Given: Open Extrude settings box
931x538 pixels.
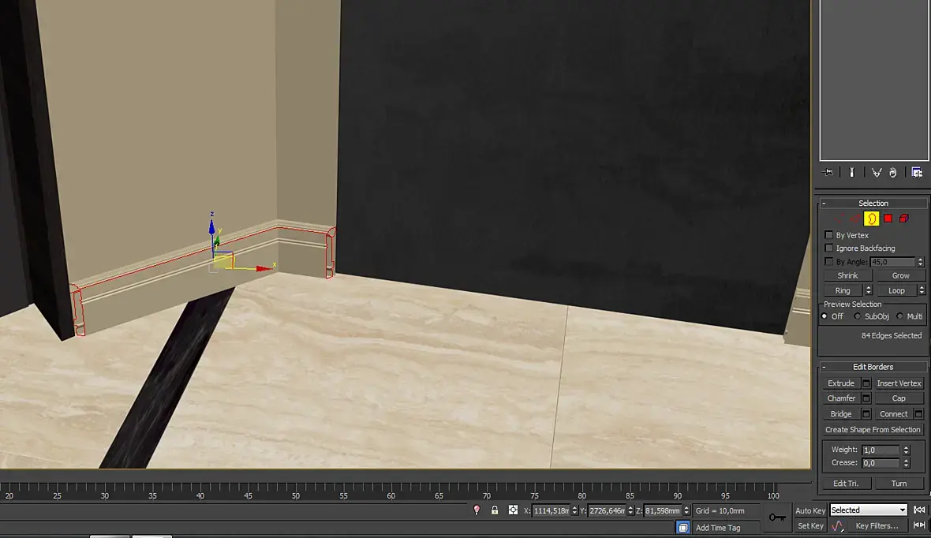Looking at the screenshot, I should tap(866, 383).
